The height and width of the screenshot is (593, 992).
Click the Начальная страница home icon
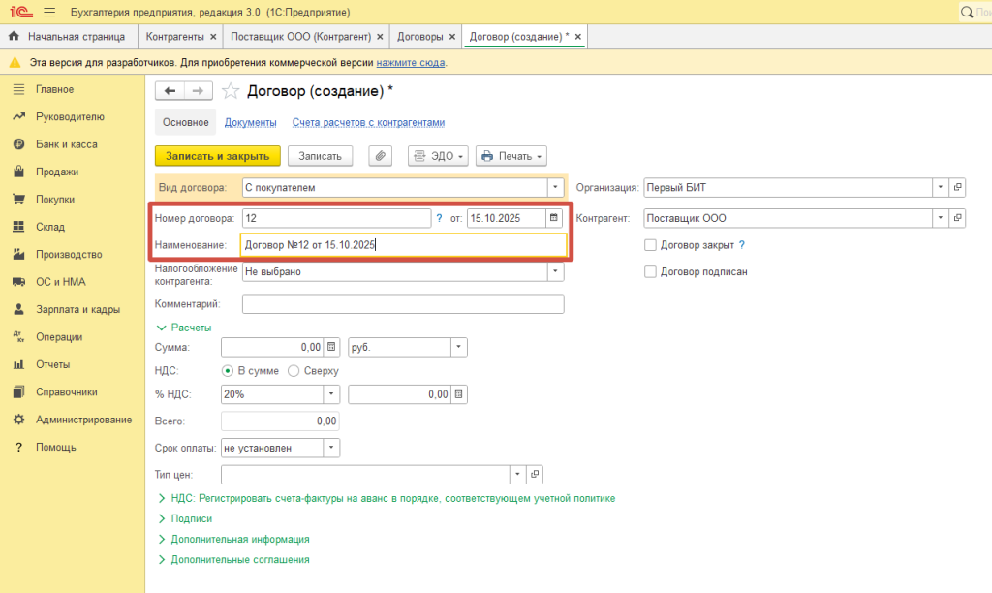point(14,37)
